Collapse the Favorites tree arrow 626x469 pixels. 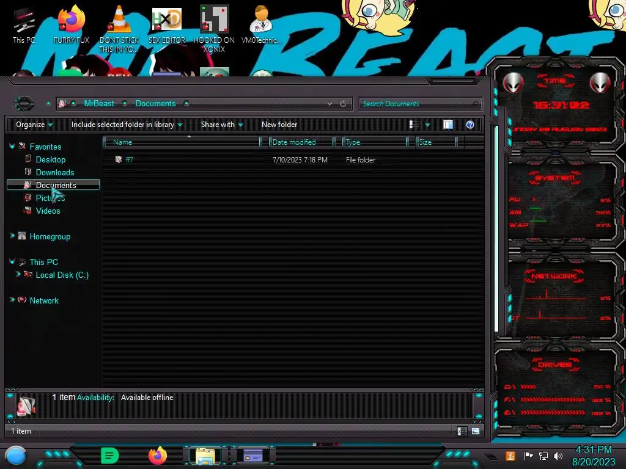point(12,147)
